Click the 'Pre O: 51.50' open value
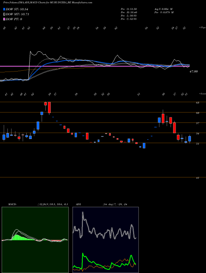 tap(129, 9)
